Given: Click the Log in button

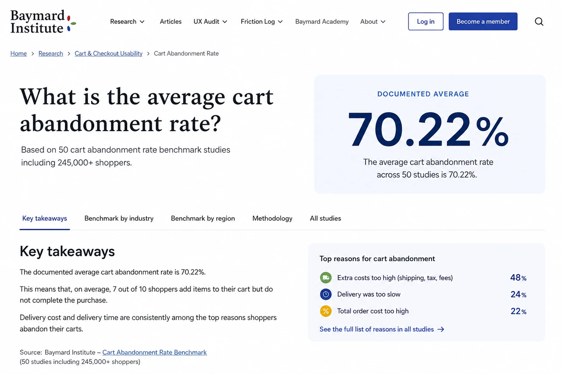Looking at the screenshot, I should pyautogui.click(x=426, y=21).
